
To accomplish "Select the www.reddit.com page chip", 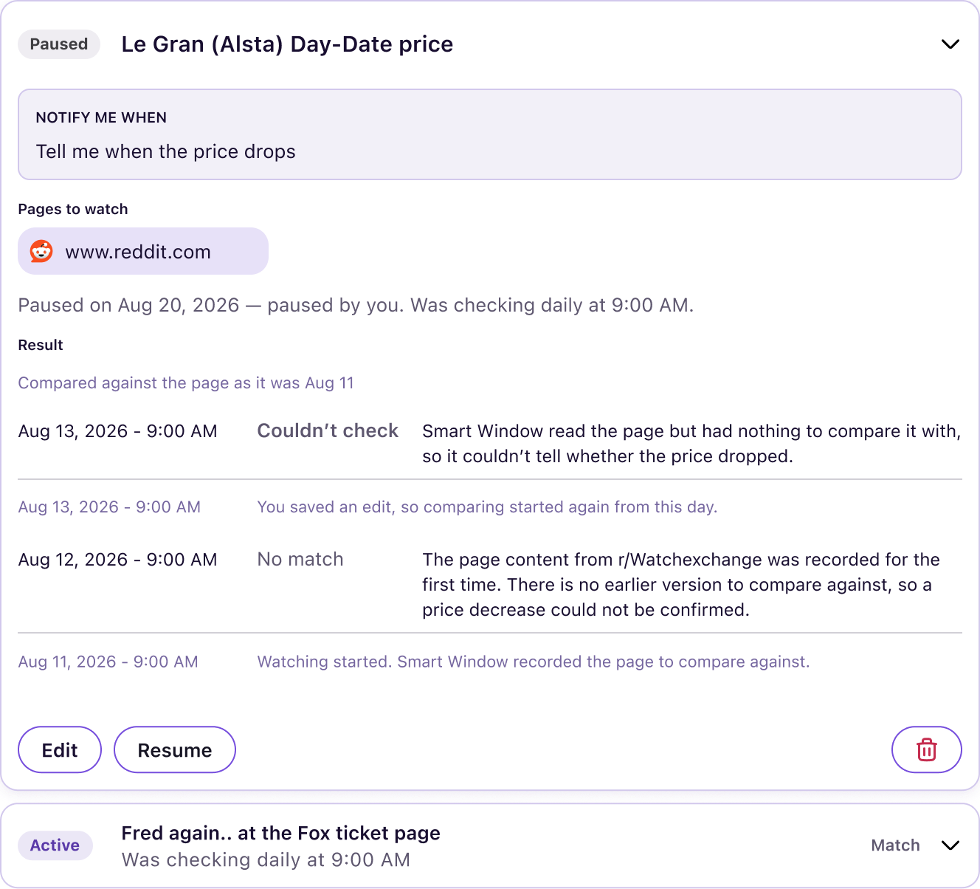I will pyautogui.click(x=143, y=251).
